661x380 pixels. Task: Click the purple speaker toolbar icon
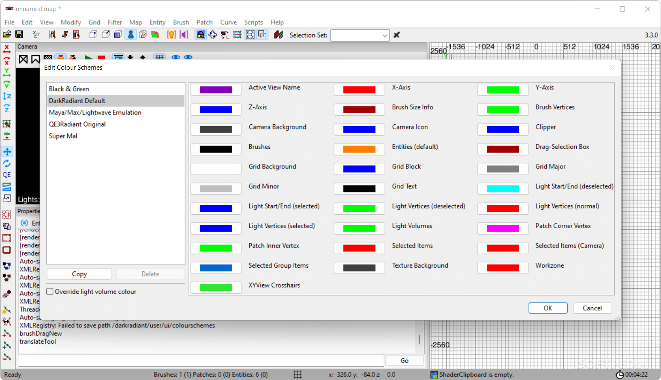(x=184, y=35)
